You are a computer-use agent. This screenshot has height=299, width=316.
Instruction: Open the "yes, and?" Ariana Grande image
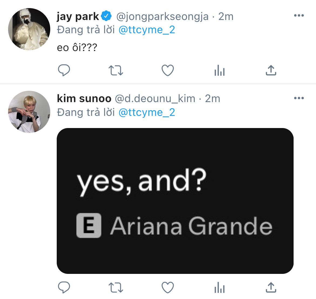(175, 201)
